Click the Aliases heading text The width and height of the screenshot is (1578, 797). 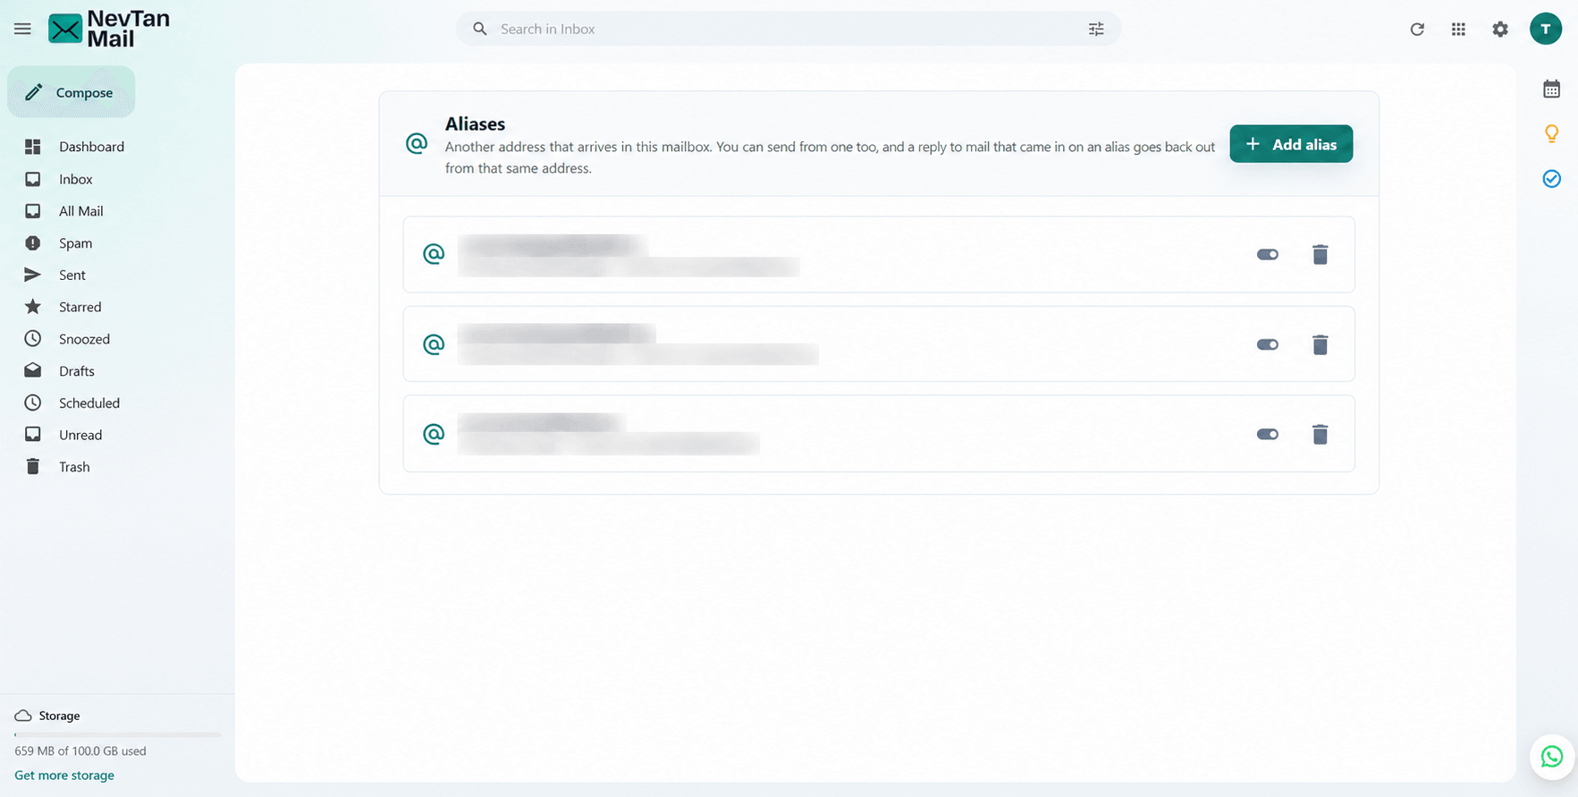tap(475, 123)
